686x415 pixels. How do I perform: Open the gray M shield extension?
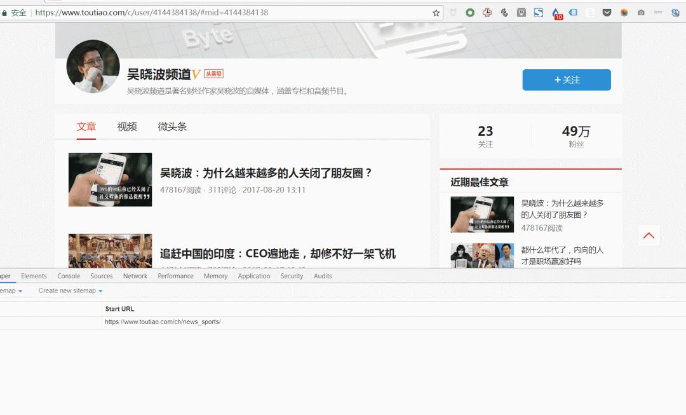pyautogui.click(x=521, y=13)
